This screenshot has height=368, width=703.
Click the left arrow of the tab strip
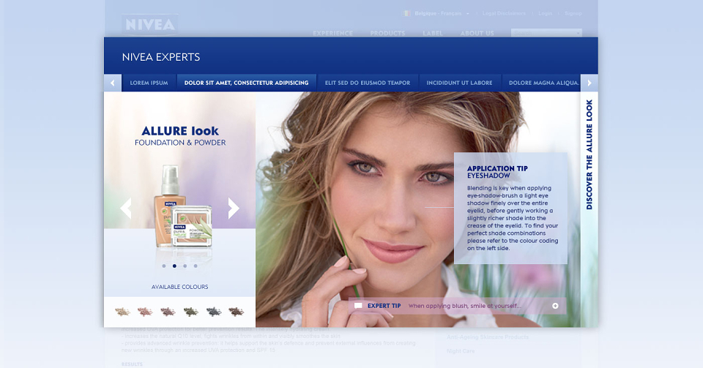click(x=113, y=83)
